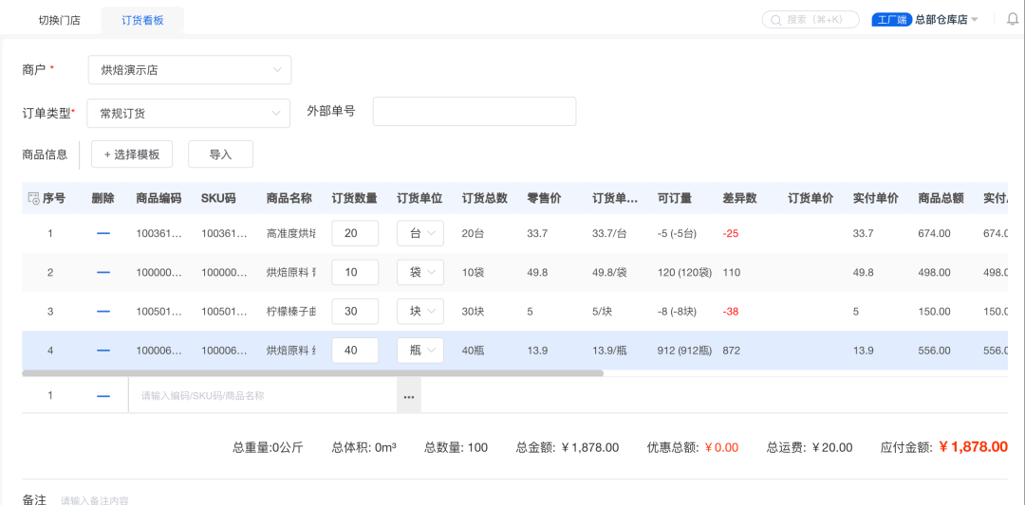Screen dimensions: 1025x505
Task: Open product picker with ellipsis button
Action: 408,396
